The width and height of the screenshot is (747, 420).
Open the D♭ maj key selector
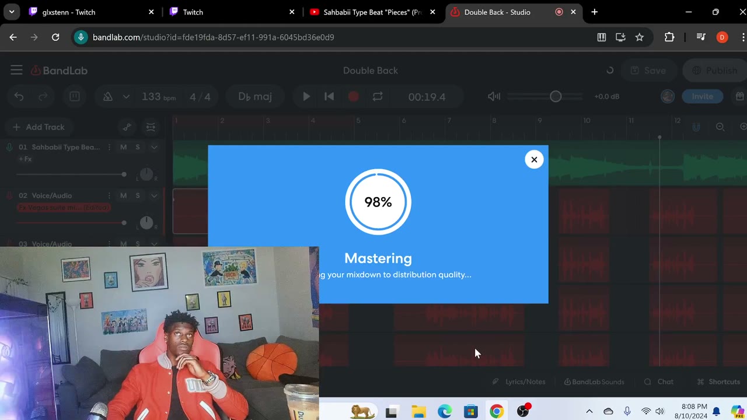255,97
